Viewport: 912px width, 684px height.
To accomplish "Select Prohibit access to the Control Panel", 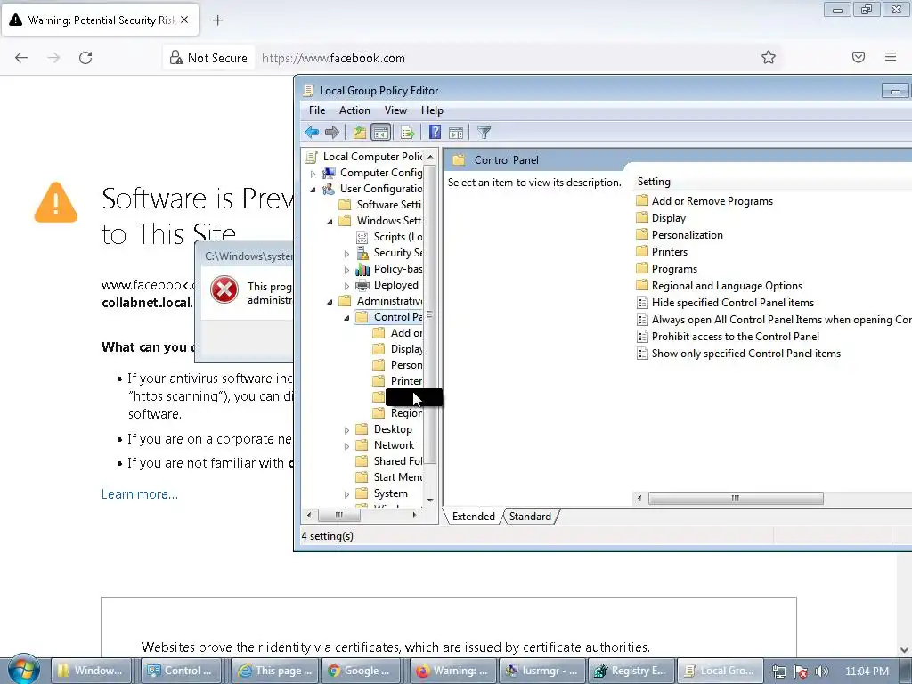I will point(729,336).
